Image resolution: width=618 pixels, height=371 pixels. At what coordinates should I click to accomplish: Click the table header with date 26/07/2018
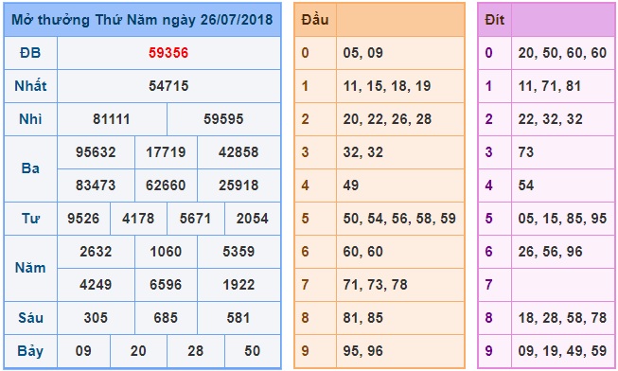[142, 20]
